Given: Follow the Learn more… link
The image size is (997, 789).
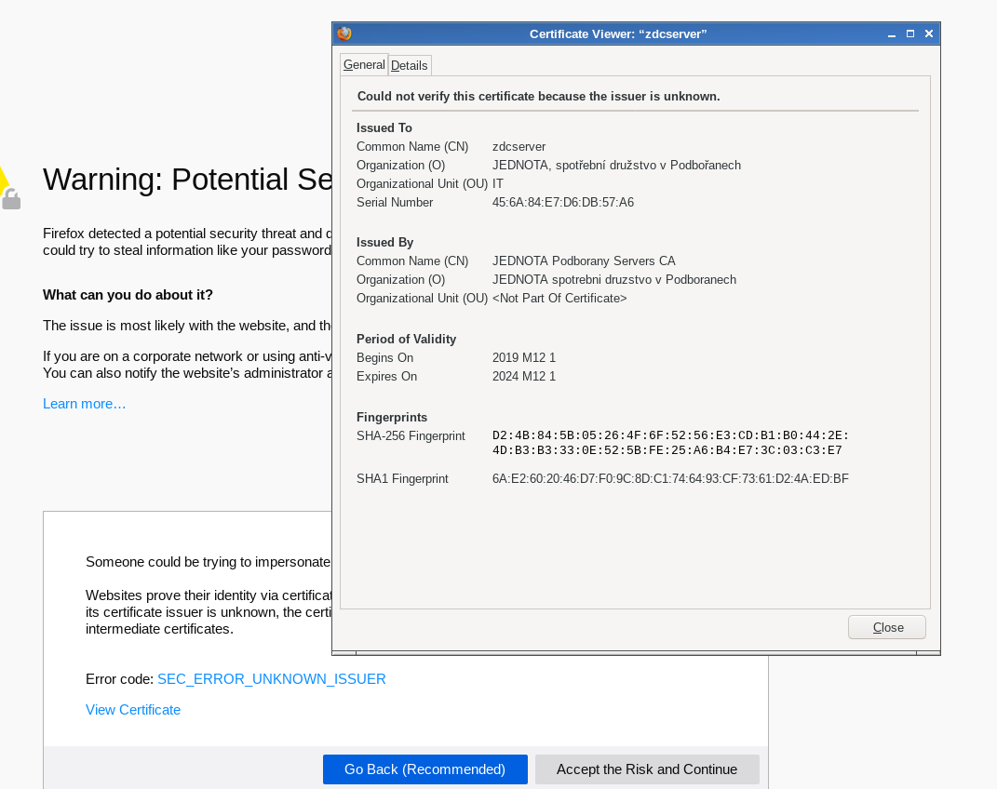Looking at the screenshot, I should click(x=85, y=404).
